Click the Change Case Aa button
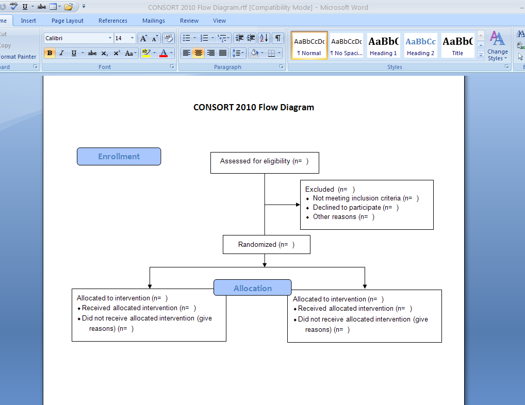The height and width of the screenshot is (405, 525). pos(130,53)
